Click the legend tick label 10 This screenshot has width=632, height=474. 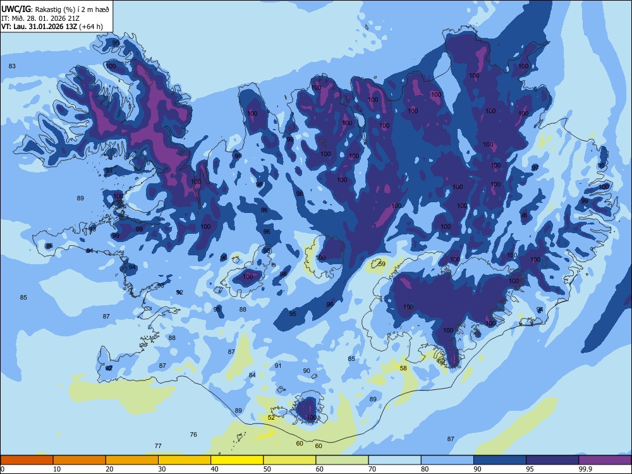57,469
